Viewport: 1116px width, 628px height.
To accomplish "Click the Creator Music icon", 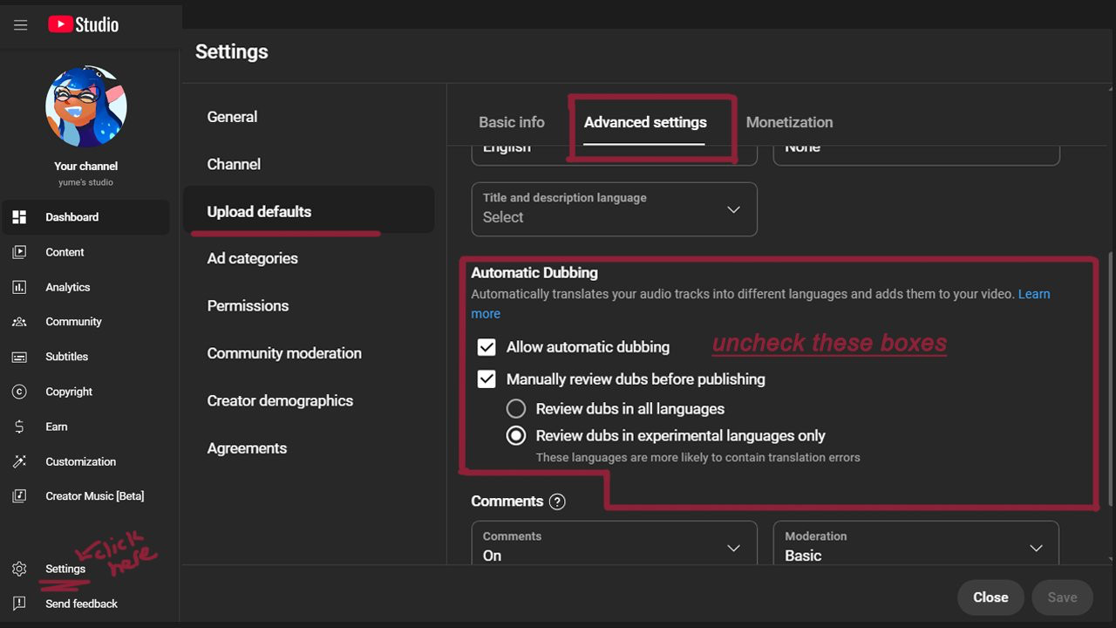I will point(19,496).
